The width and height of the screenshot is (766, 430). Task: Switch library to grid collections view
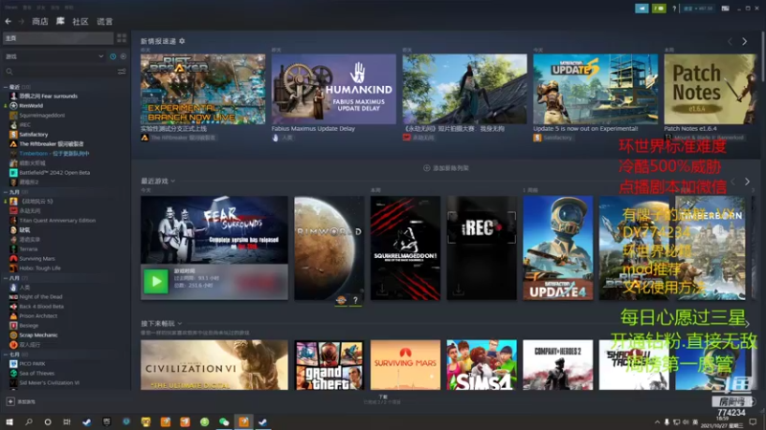[122, 38]
